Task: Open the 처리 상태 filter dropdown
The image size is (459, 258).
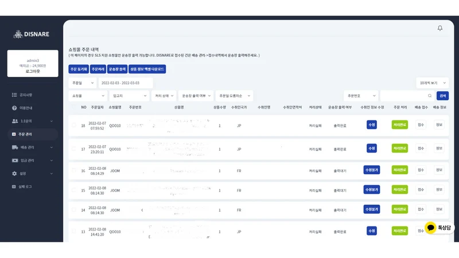Action: 164,96
